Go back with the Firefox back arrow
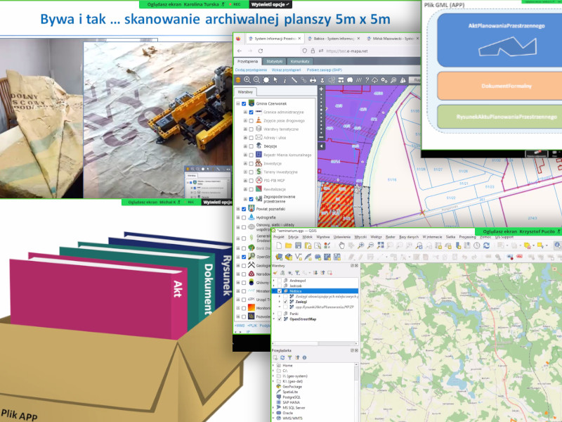 pyautogui.click(x=240, y=51)
